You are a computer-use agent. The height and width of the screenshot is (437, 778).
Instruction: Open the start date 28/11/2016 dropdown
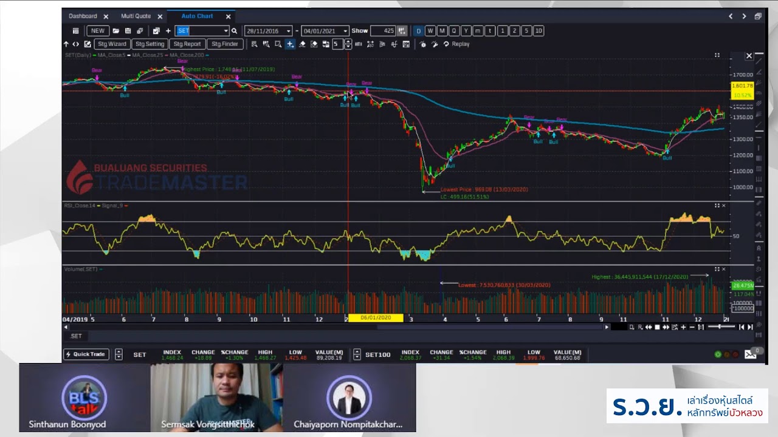289,31
